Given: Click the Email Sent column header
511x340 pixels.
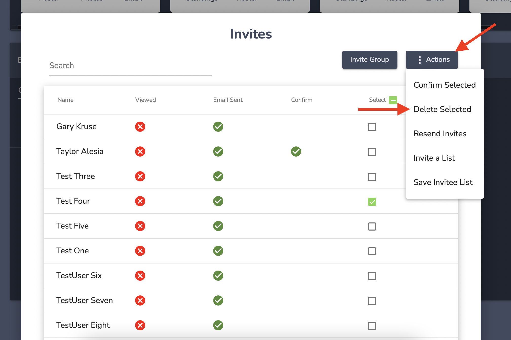Looking at the screenshot, I should coord(228,100).
